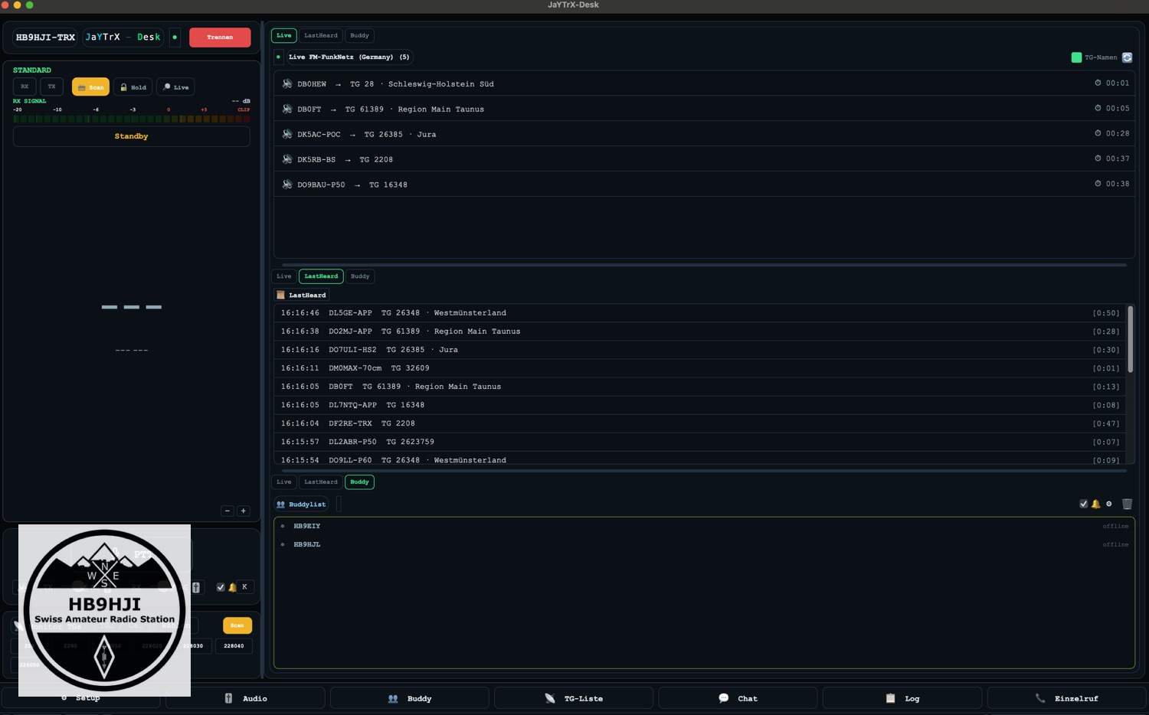
Task: Click the LastHeard list vertical scrollbar
Action: click(x=1130, y=340)
